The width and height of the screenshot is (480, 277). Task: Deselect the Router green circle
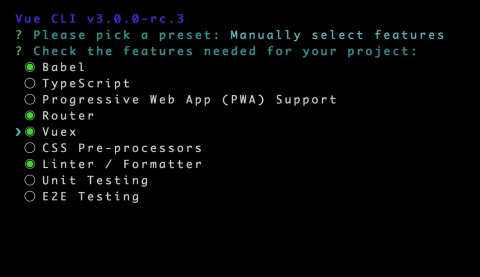click(30, 115)
